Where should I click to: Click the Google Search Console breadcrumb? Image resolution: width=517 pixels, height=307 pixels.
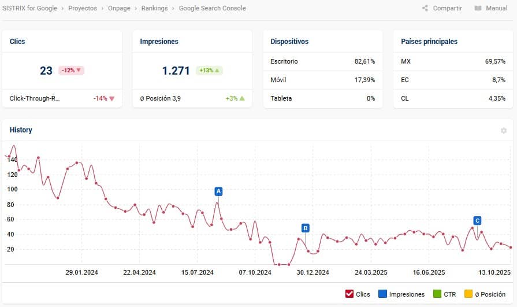212,9
